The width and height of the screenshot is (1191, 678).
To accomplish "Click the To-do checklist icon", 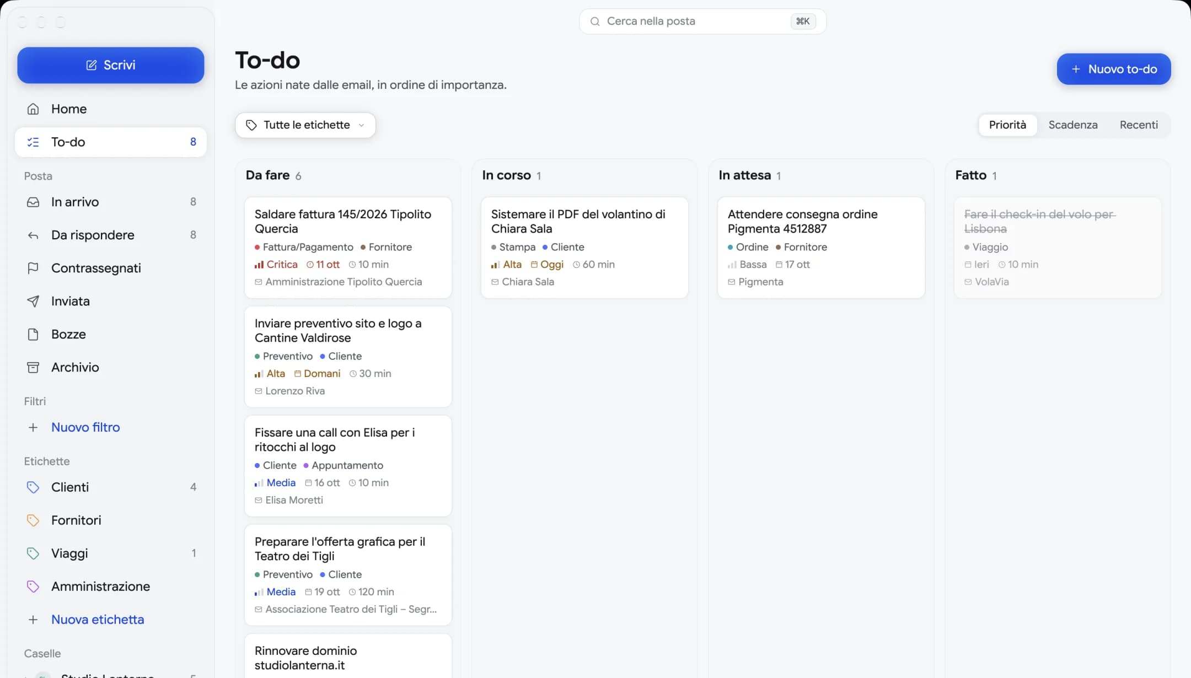I will click(x=33, y=142).
